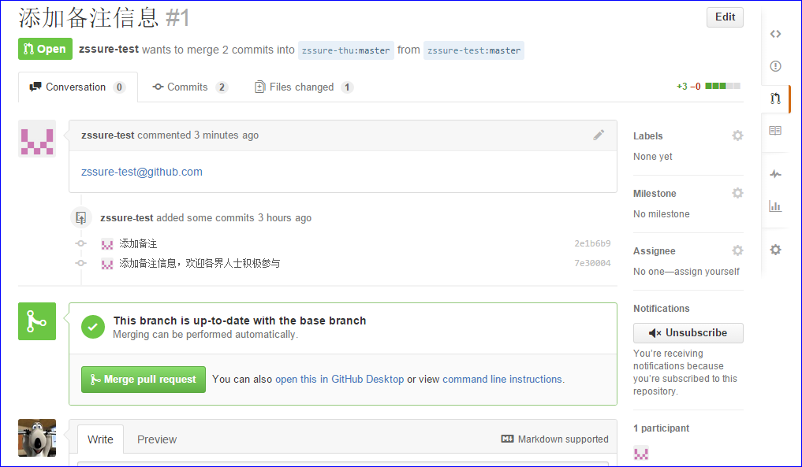Image resolution: width=802 pixels, height=467 pixels.
Task: Click zssure-test name in added commits line
Action: (x=127, y=217)
